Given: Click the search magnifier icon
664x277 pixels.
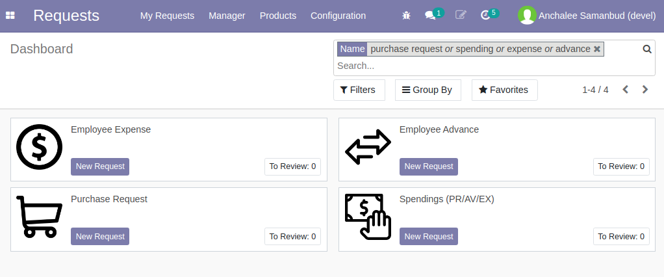Looking at the screenshot, I should click(647, 49).
